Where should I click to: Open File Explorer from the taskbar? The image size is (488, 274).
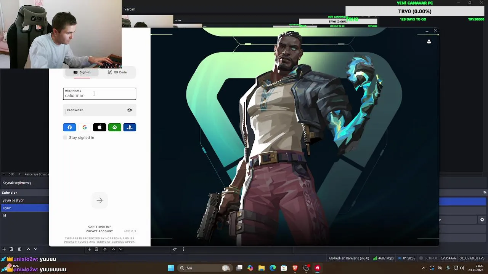(262, 268)
